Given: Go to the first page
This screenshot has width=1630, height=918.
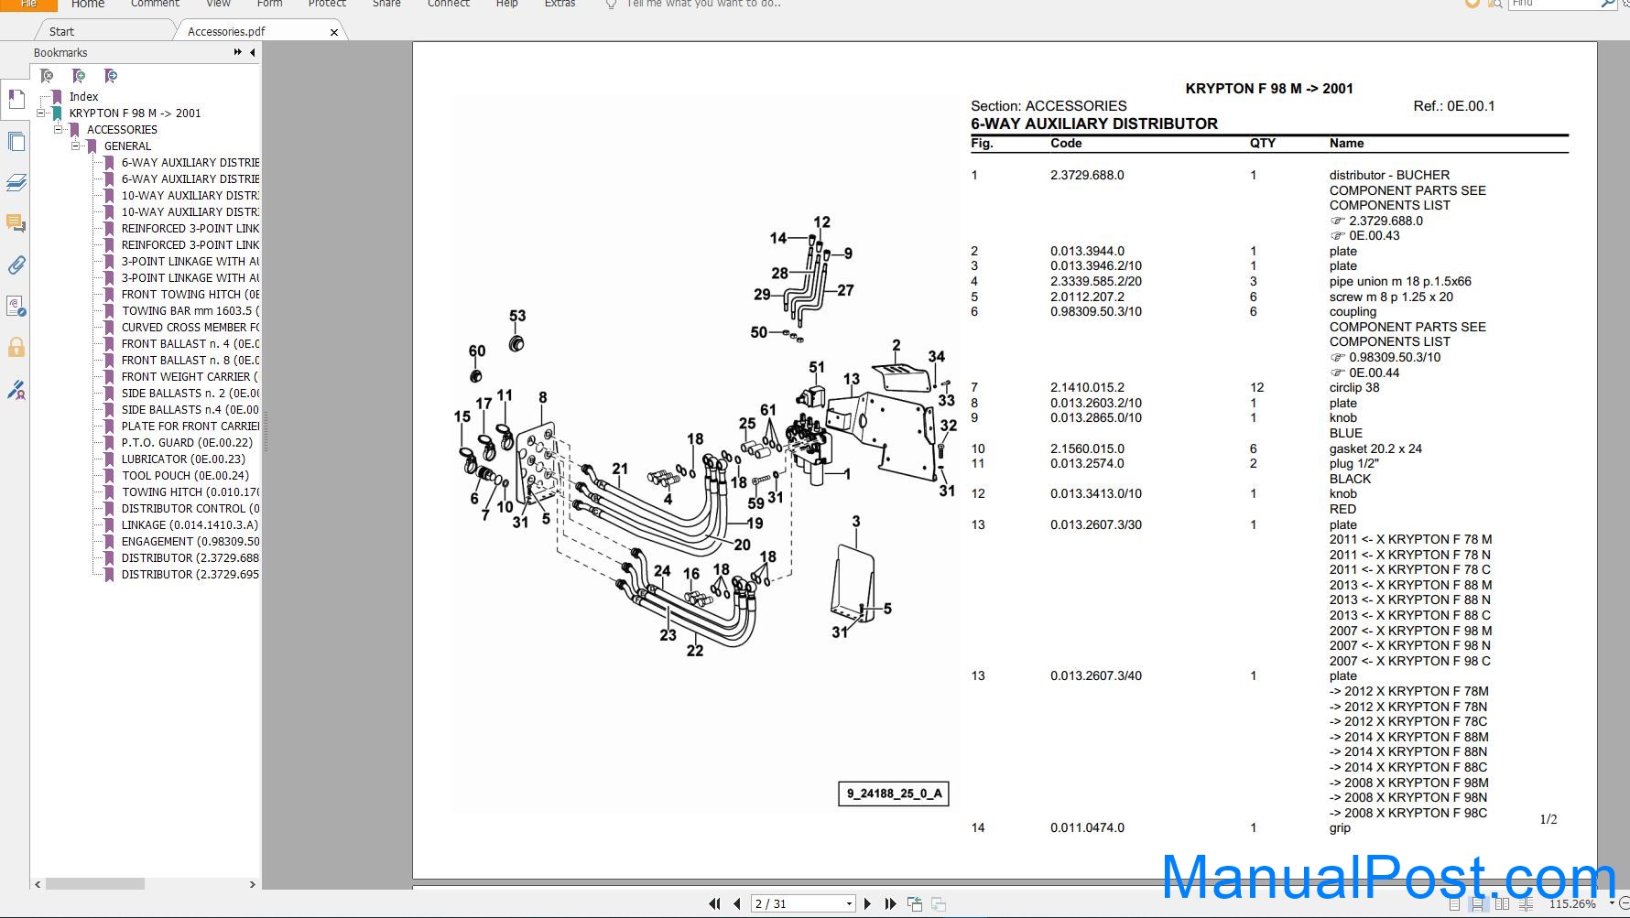Looking at the screenshot, I should [714, 903].
